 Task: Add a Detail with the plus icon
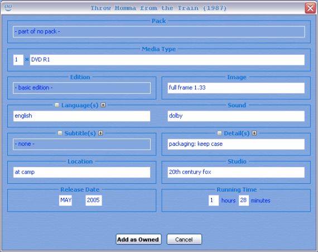(254, 133)
